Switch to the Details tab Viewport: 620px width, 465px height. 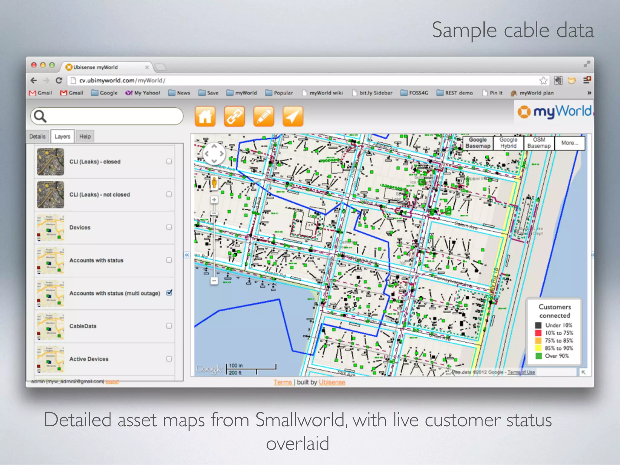coord(38,137)
